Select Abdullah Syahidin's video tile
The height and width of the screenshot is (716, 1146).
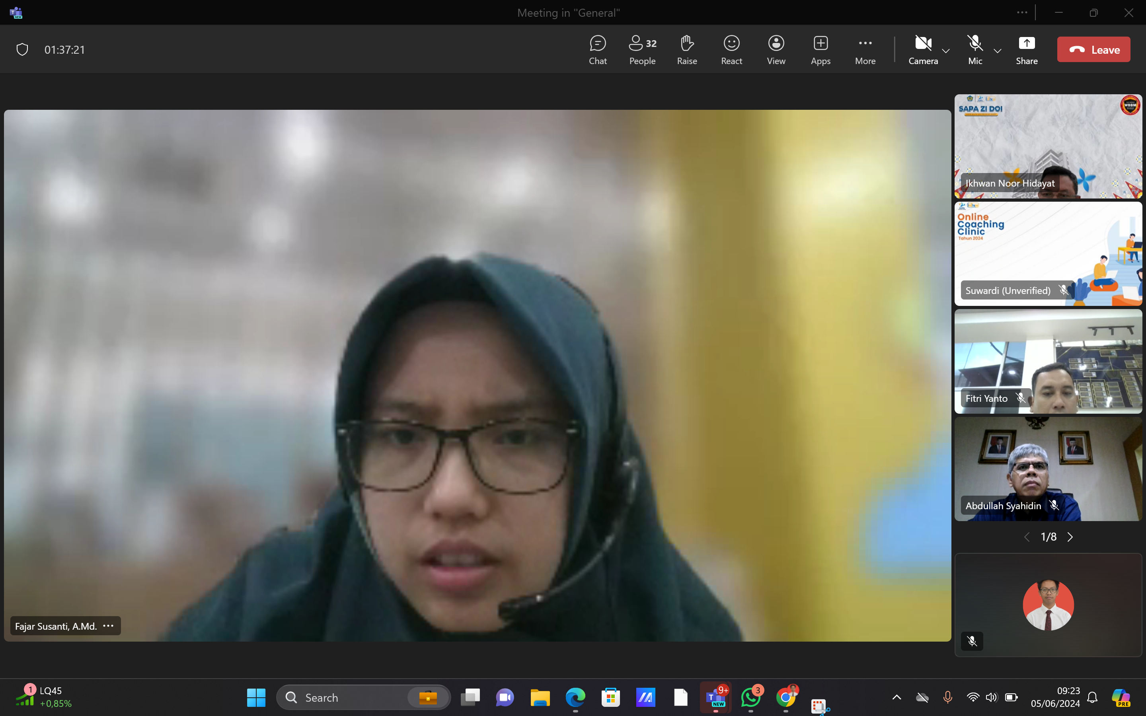point(1048,469)
